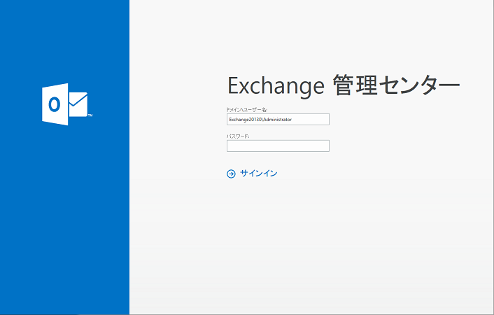The width and height of the screenshot is (494, 315).
Task: Click the Outlook logo on blue panel
Action: click(66, 104)
